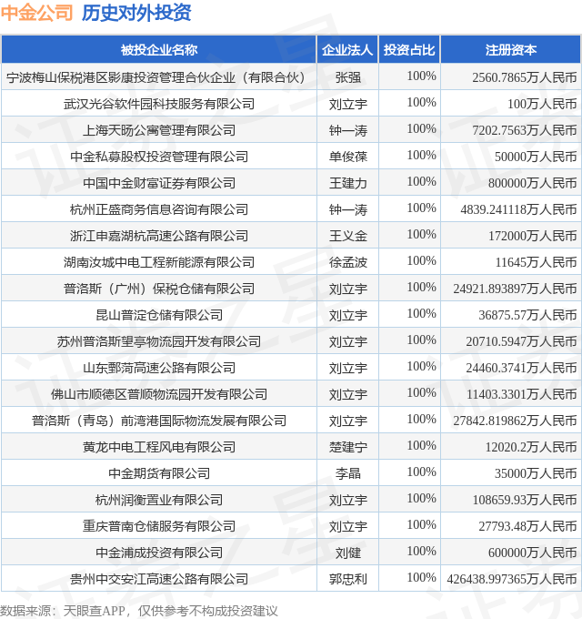Screen dimensions: 582x619
Task: Click the 数据来源 天眼查APP footer note
Action: click(139, 611)
